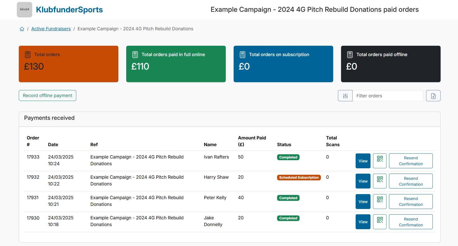Resend Confirmation to Ivan Rafters

411,161
